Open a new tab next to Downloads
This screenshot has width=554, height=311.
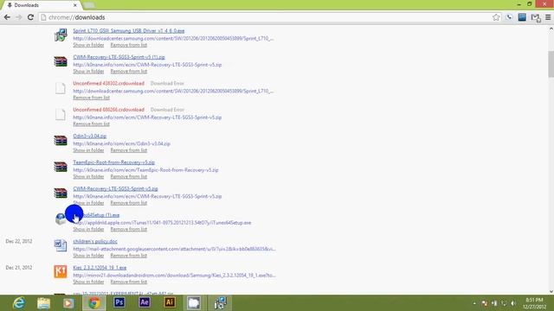pyautogui.click(x=89, y=5)
